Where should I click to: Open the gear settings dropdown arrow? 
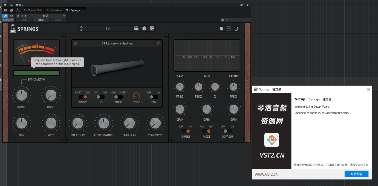tap(226, 20)
